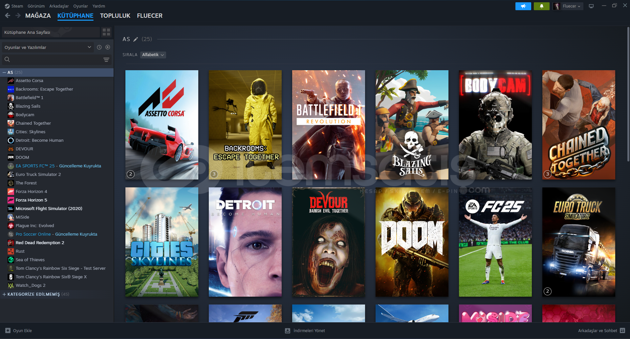The height and width of the screenshot is (339, 630).
Task: Switch to TOPLULUK tab
Action: (x=115, y=16)
